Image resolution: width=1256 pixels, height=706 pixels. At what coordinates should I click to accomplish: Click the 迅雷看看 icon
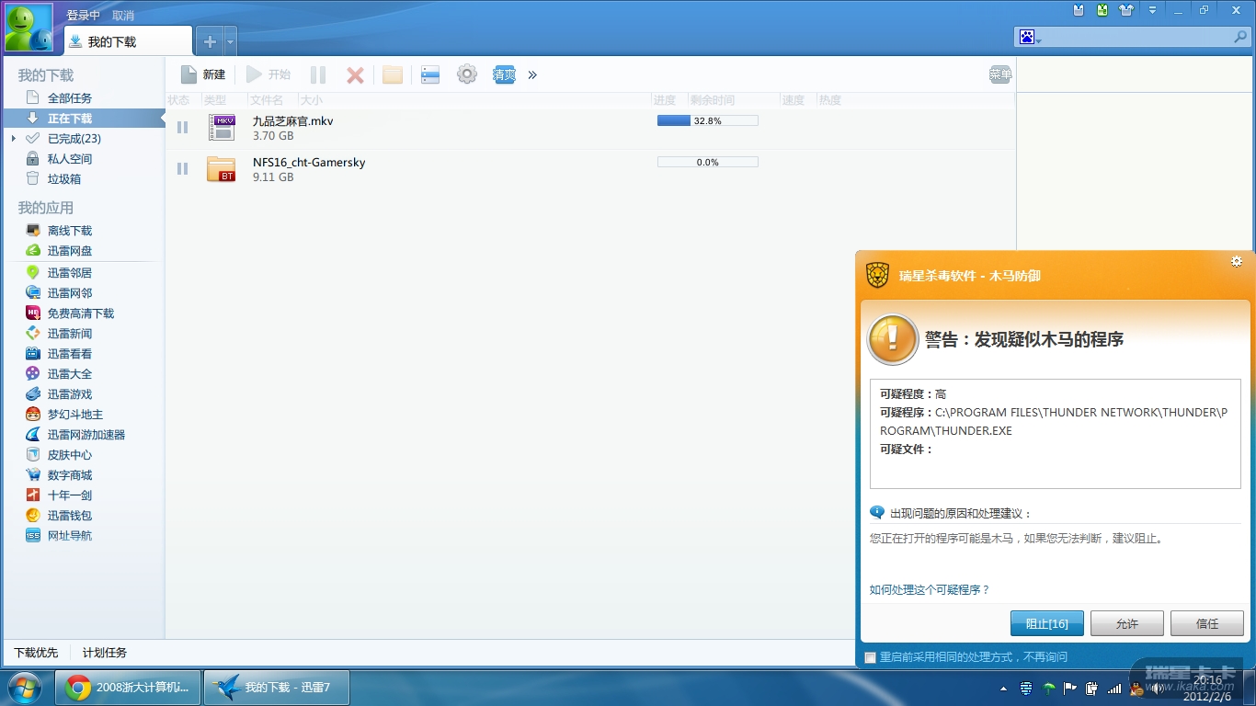33,354
